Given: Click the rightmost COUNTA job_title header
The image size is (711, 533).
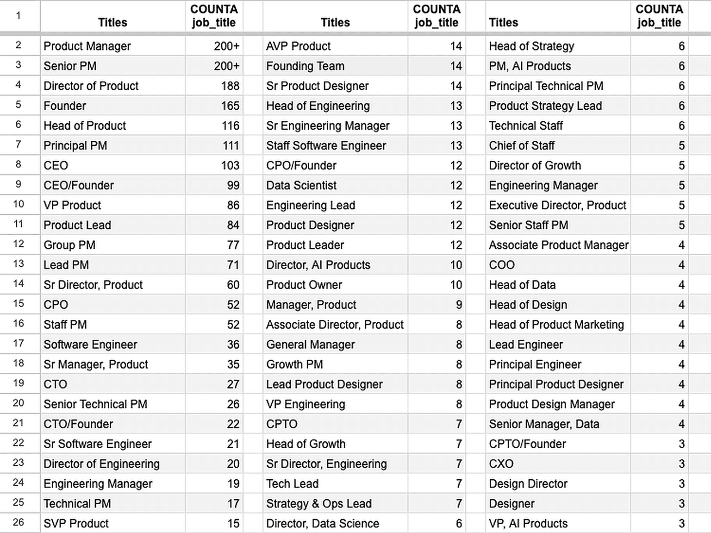Looking at the screenshot, I should (659, 16).
